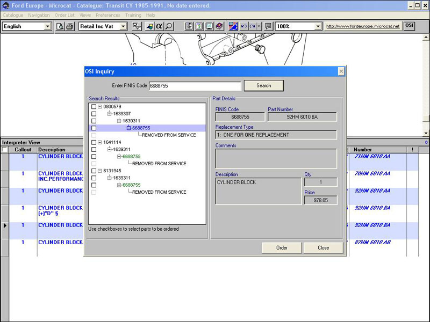Screen dimensions: 430x322
Task: Click the undo arrow toolbar icon
Action: pos(243,26)
